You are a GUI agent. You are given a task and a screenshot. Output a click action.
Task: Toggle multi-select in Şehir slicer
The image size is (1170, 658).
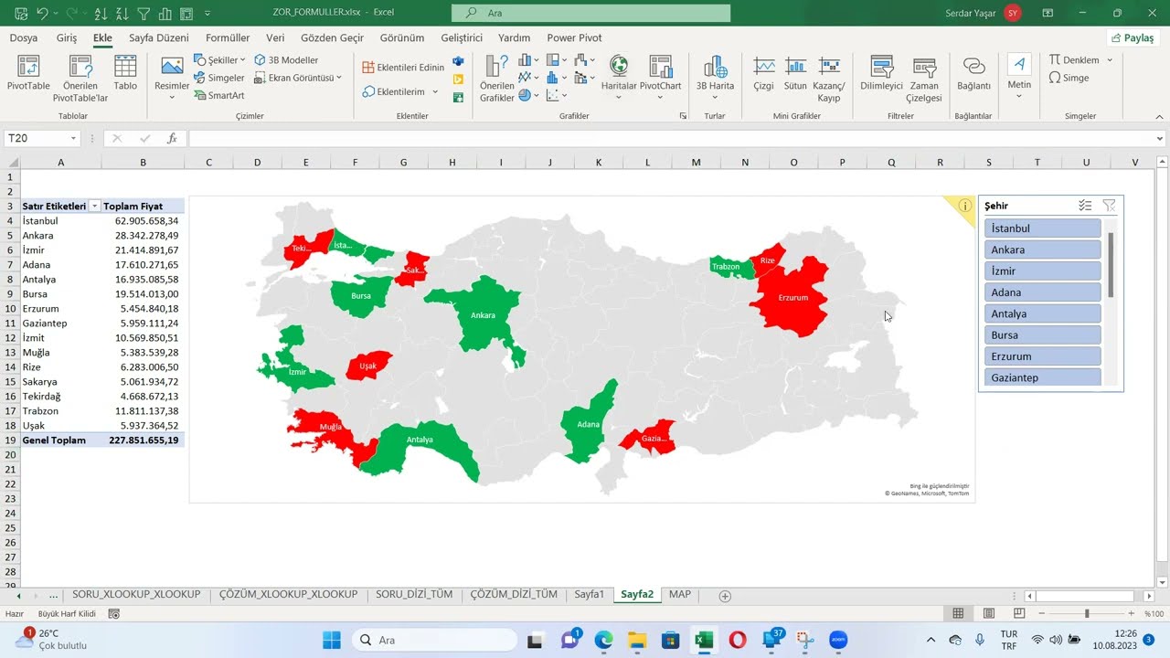(1085, 206)
